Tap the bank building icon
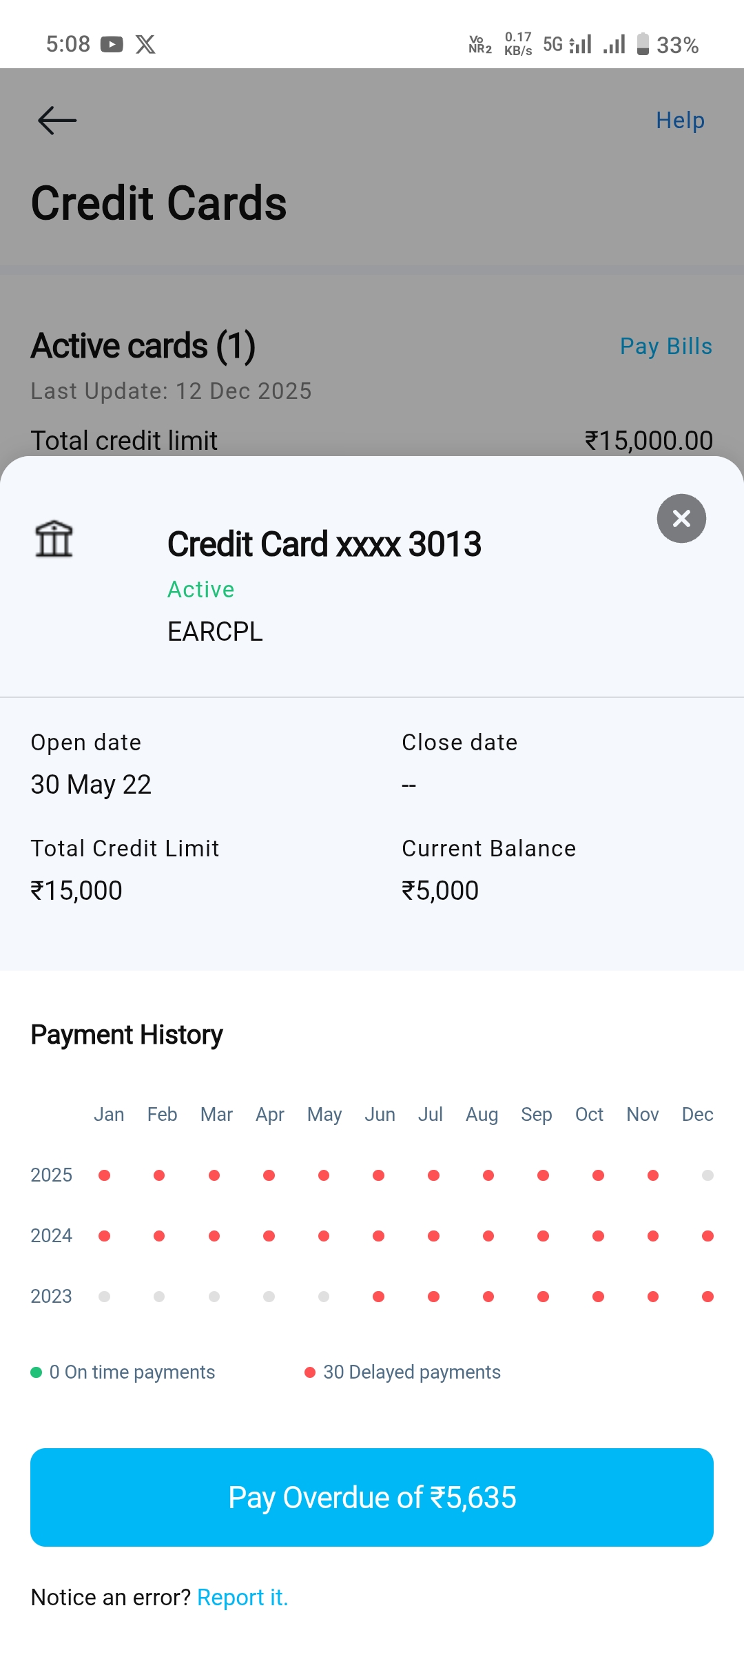 point(54,539)
